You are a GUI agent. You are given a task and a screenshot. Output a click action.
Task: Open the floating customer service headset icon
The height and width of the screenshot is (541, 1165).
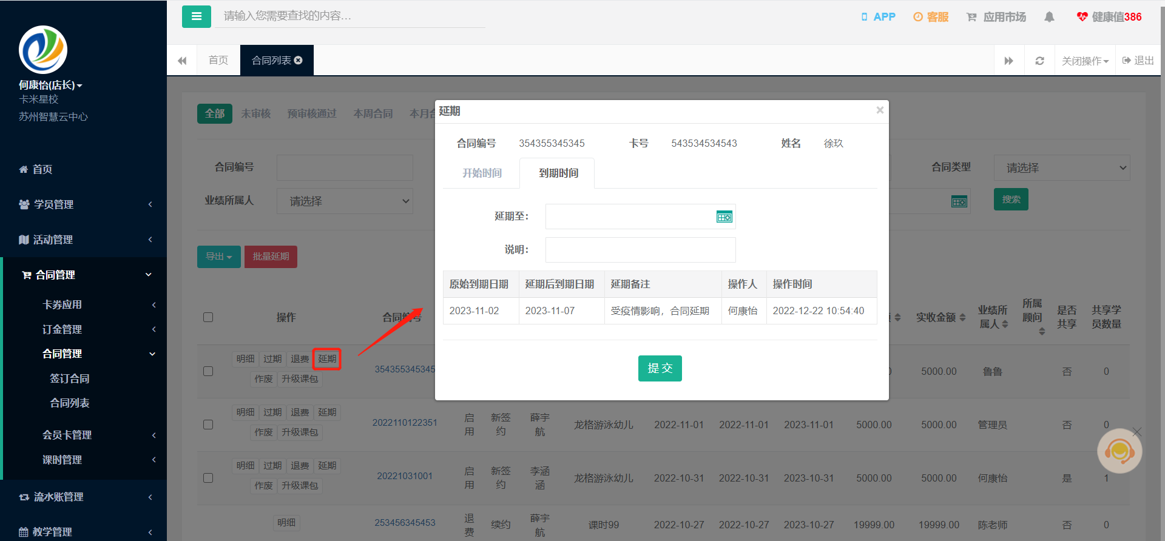1119,451
